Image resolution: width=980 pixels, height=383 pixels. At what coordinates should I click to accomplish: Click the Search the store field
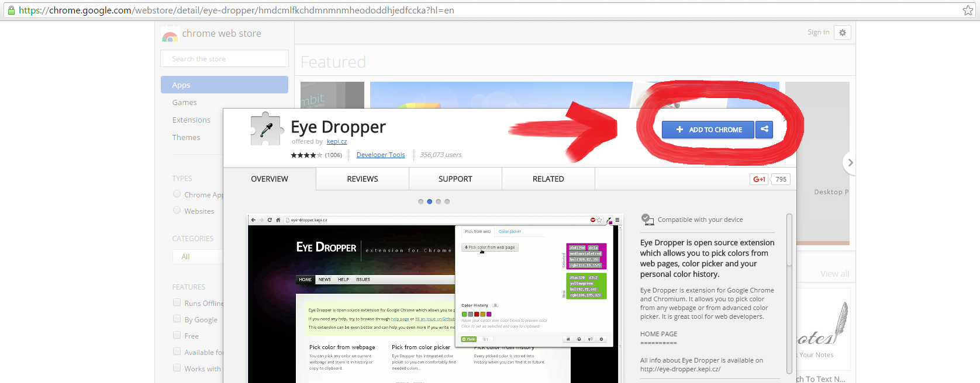(x=225, y=59)
